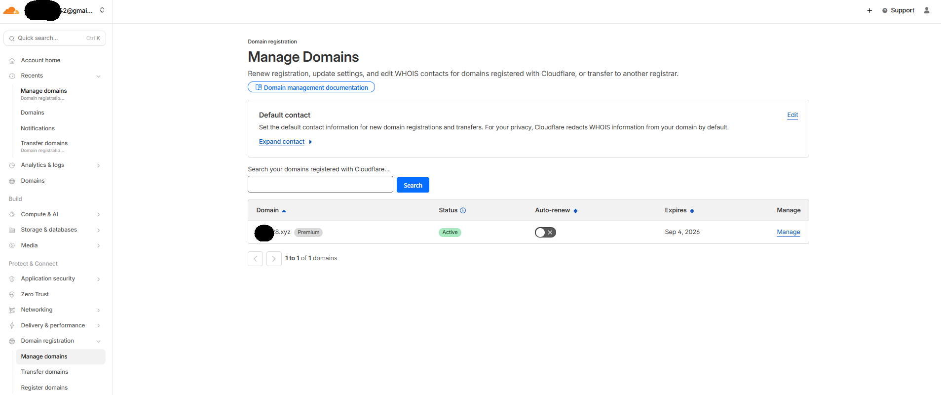Image resolution: width=941 pixels, height=395 pixels.
Task: Click the Recents clock icon
Action: click(x=12, y=76)
